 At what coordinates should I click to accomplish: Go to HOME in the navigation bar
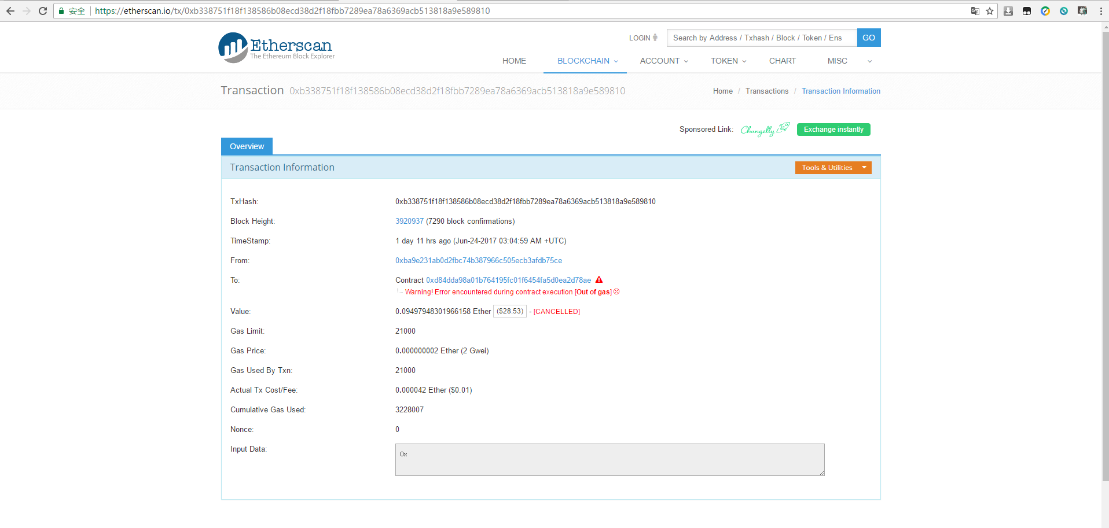(x=514, y=61)
